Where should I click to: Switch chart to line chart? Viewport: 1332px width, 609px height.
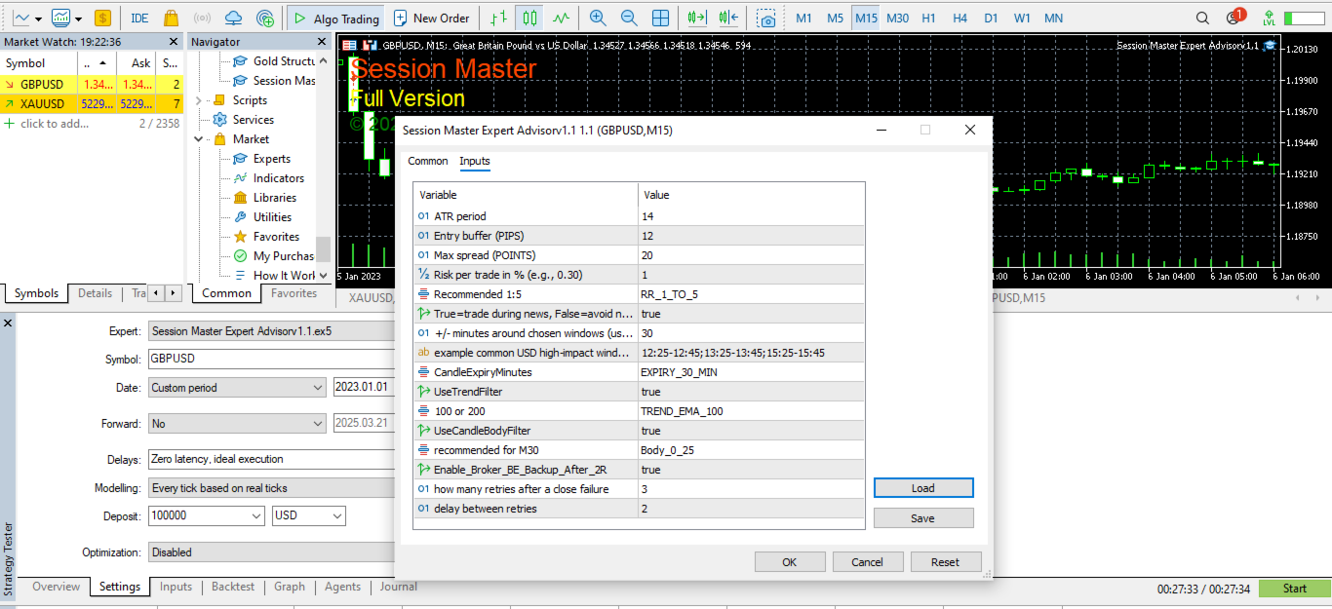tap(561, 18)
